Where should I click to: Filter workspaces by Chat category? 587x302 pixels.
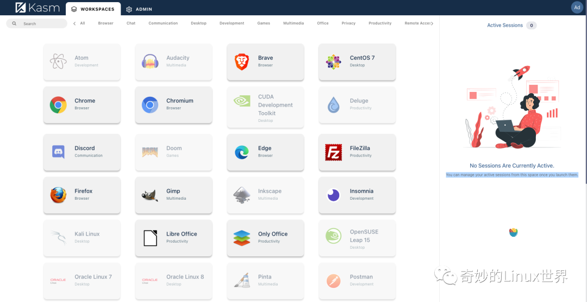coord(131,23)
